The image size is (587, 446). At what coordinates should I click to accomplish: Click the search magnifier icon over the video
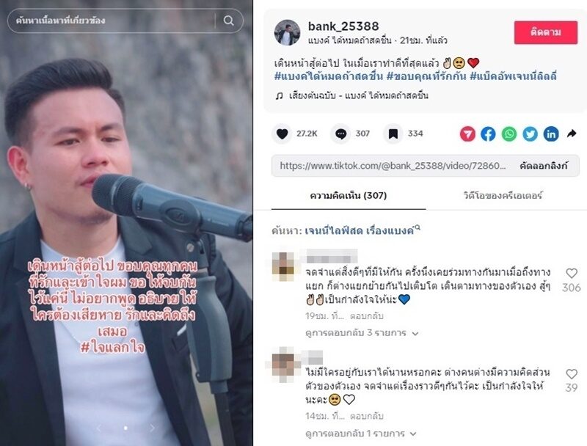[x=228, y=21]
